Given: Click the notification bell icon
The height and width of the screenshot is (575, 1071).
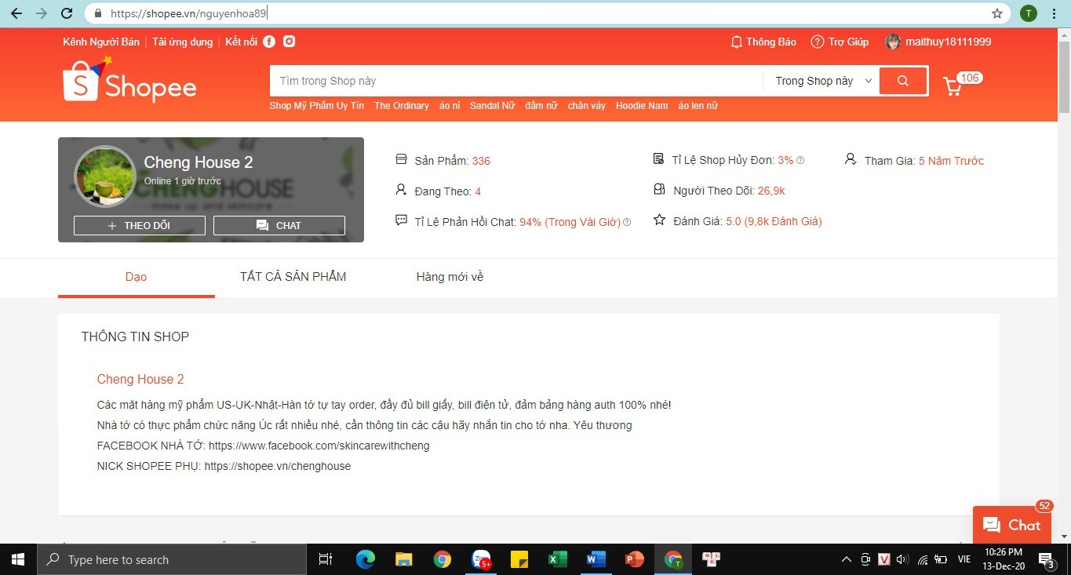Looking at the screenshot, I should pyautogui.click(x=736, y=42).
